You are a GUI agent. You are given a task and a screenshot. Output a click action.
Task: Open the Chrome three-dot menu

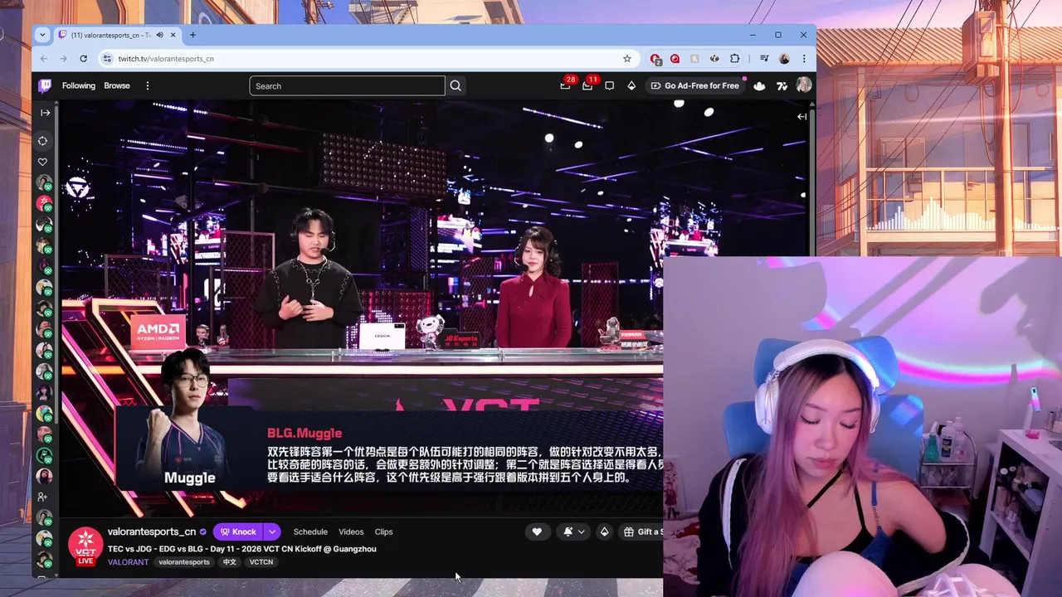(x=803, y=59)
